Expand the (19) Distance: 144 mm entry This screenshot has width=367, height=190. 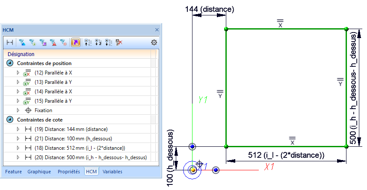(18, 129)
